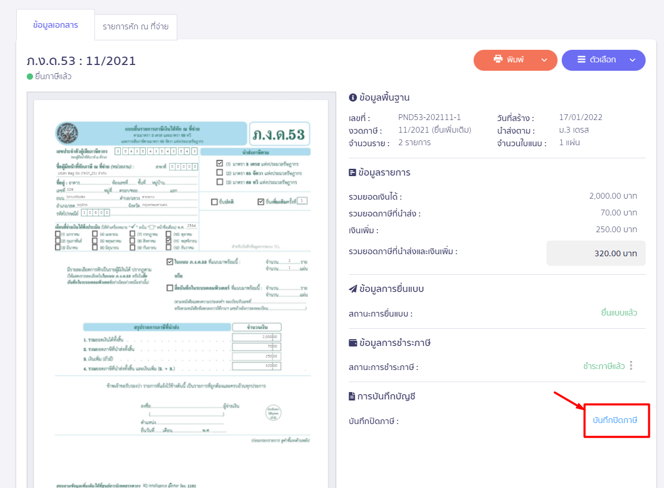664x488 pixels.
Task: Click the document icon beside การบันทึกบัญชี
Action: (x=352, y=396)
